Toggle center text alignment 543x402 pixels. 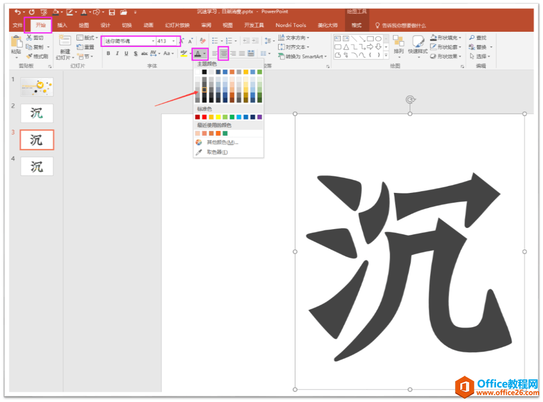[224, 53]
